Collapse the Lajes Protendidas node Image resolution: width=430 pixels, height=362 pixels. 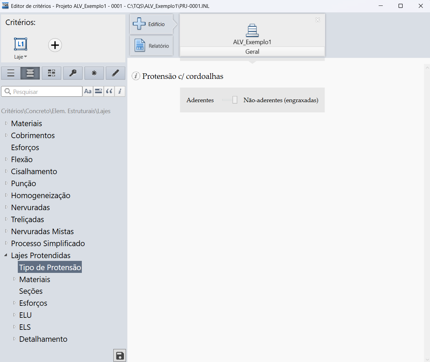[x=6, y=255]
